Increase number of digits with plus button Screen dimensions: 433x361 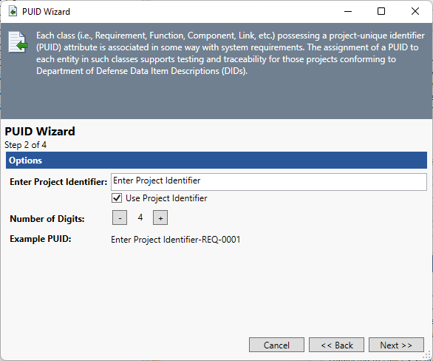coord(160,217)
